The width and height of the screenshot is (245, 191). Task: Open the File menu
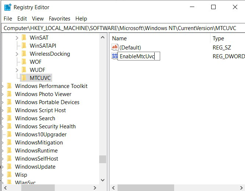pos(8,19)
